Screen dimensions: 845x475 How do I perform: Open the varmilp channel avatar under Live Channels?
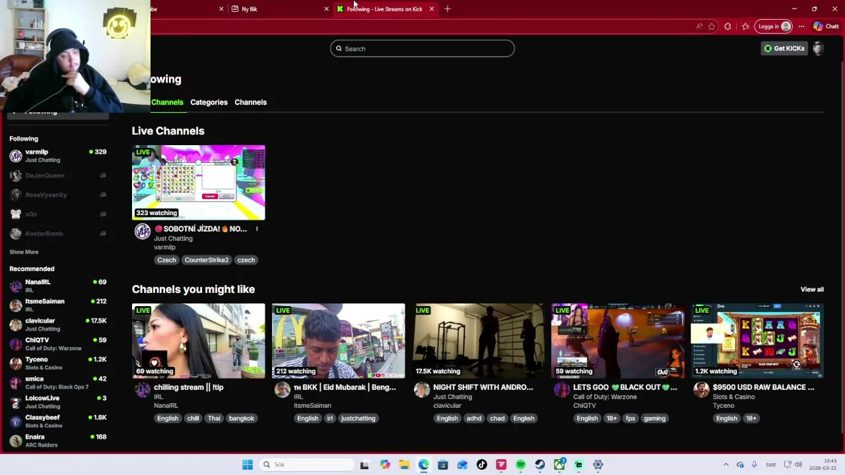[x=143, y=231]
